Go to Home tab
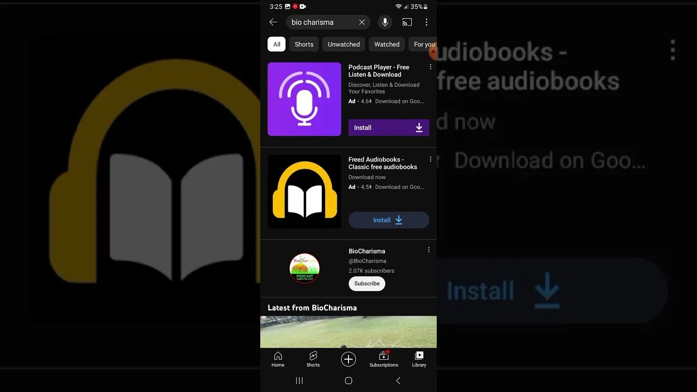697x392 pixels. click(278, 359)
